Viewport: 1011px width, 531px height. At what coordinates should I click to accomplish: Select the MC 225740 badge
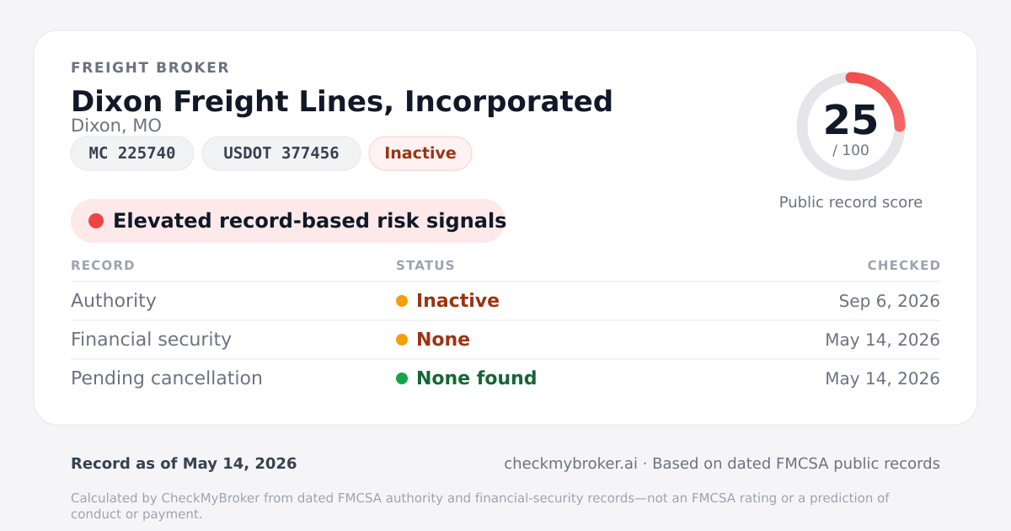coord(132,153)
